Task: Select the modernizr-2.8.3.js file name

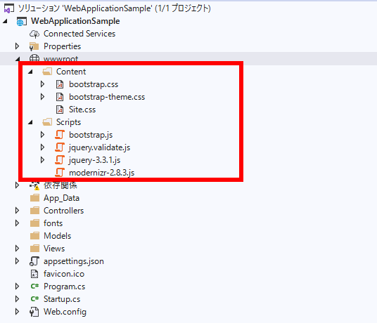Action: click(102, 173)
